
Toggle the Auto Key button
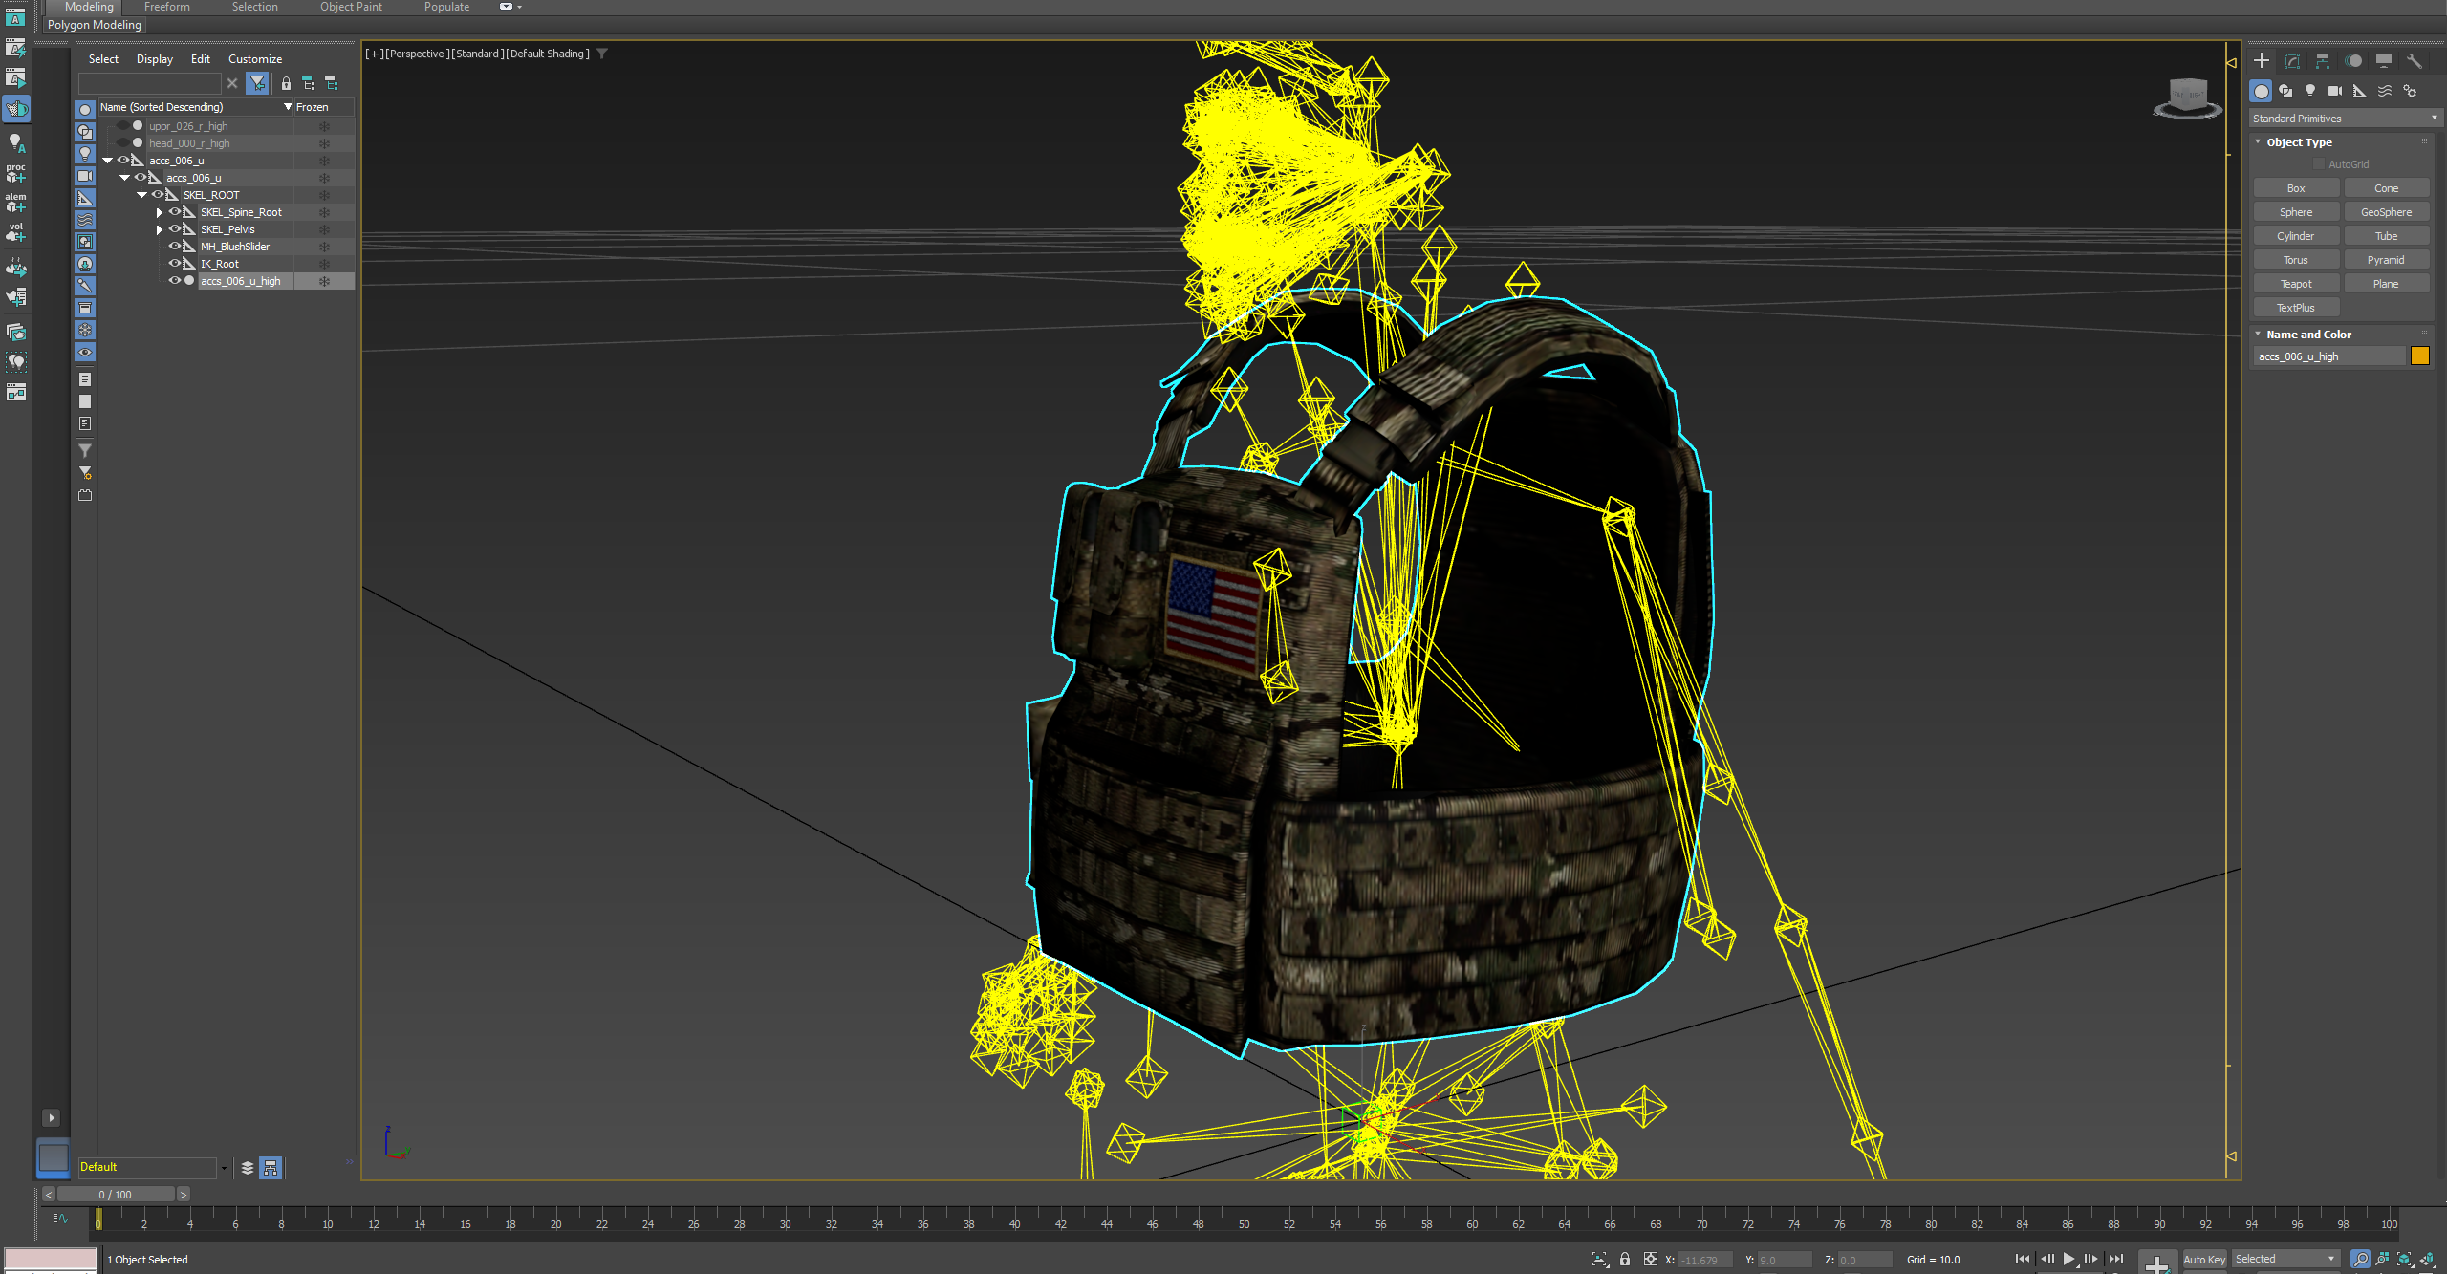coord(2203,1260)
